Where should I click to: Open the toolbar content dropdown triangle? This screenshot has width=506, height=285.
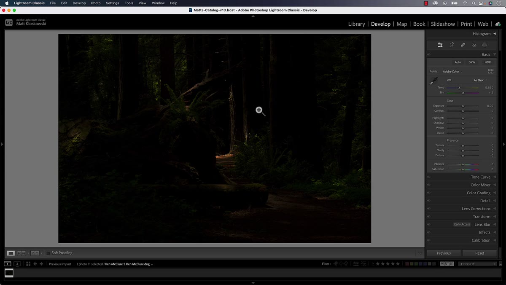point(420,253)
